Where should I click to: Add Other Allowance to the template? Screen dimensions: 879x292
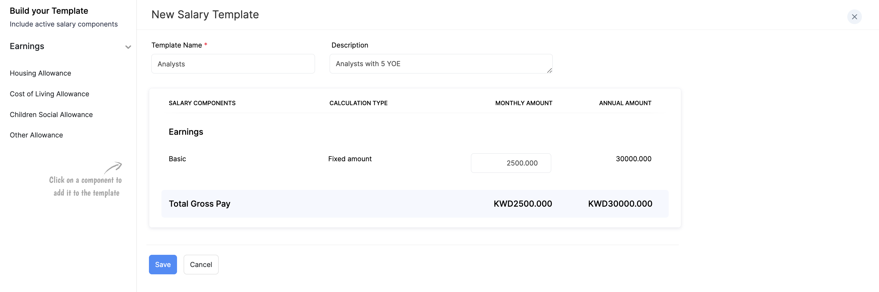point(36,135)
